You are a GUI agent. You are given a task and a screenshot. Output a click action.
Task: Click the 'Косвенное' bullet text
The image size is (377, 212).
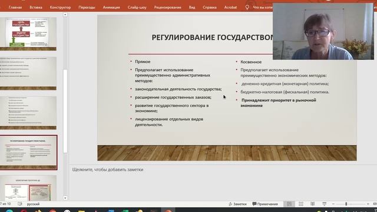point(251,62)
